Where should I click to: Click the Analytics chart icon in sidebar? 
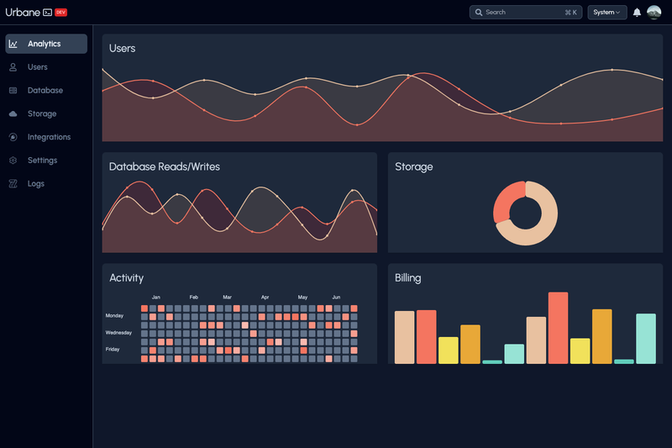pyautogui.click(x=13, y=44)
